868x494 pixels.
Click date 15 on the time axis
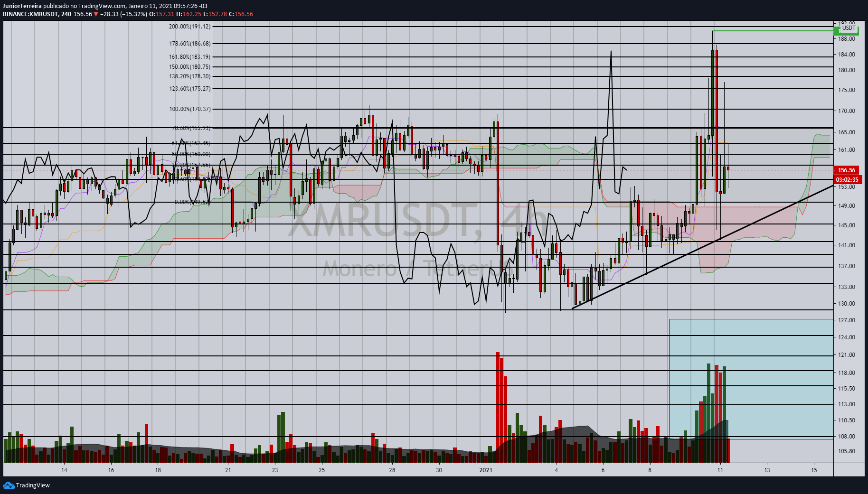pyautogui.click(x=814, y=470)
